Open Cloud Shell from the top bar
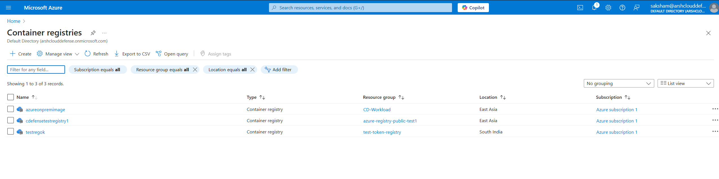719x179 pixels. tap(580, 8)
